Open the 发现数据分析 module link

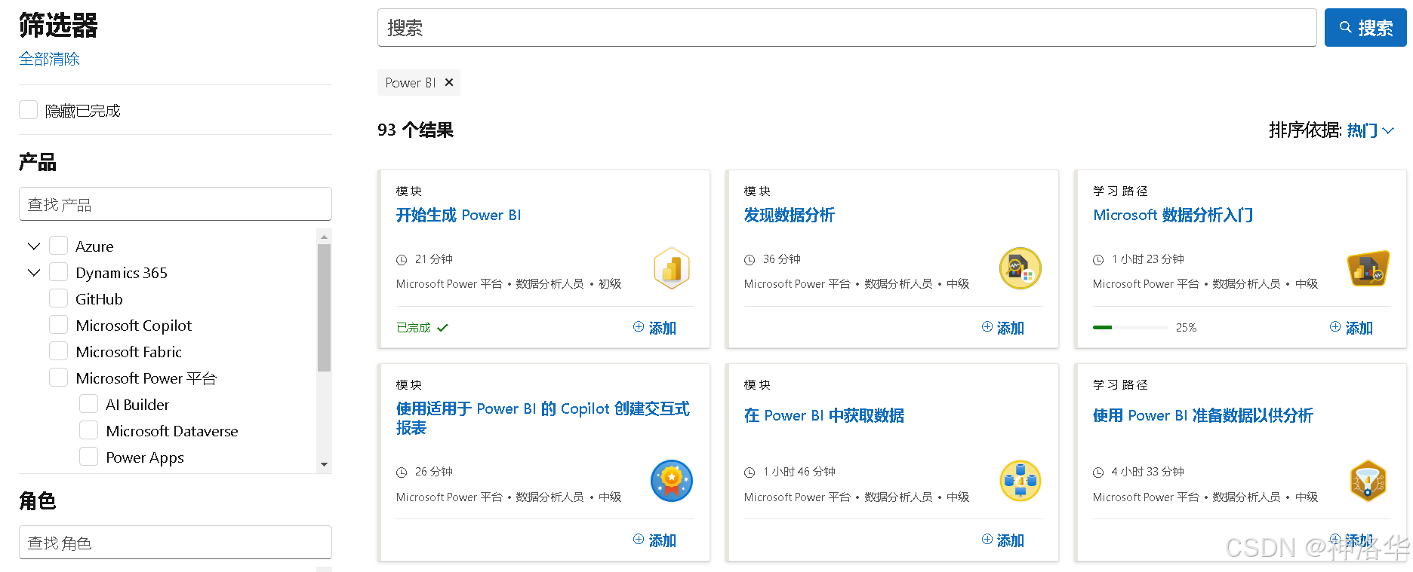pos(789,215)
